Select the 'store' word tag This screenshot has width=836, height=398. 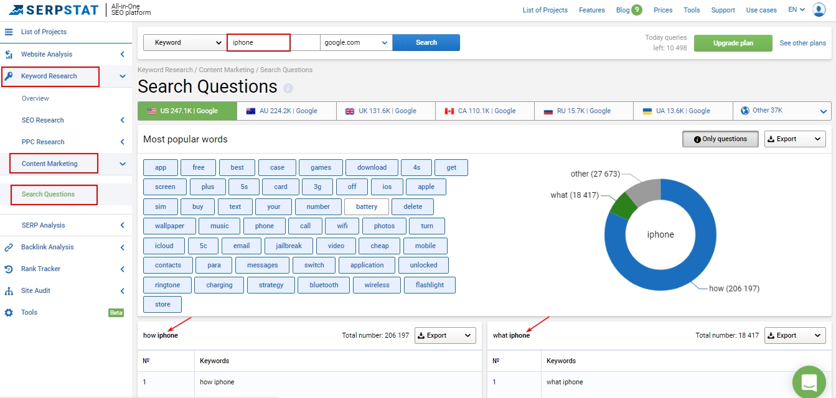coord(162,304)
